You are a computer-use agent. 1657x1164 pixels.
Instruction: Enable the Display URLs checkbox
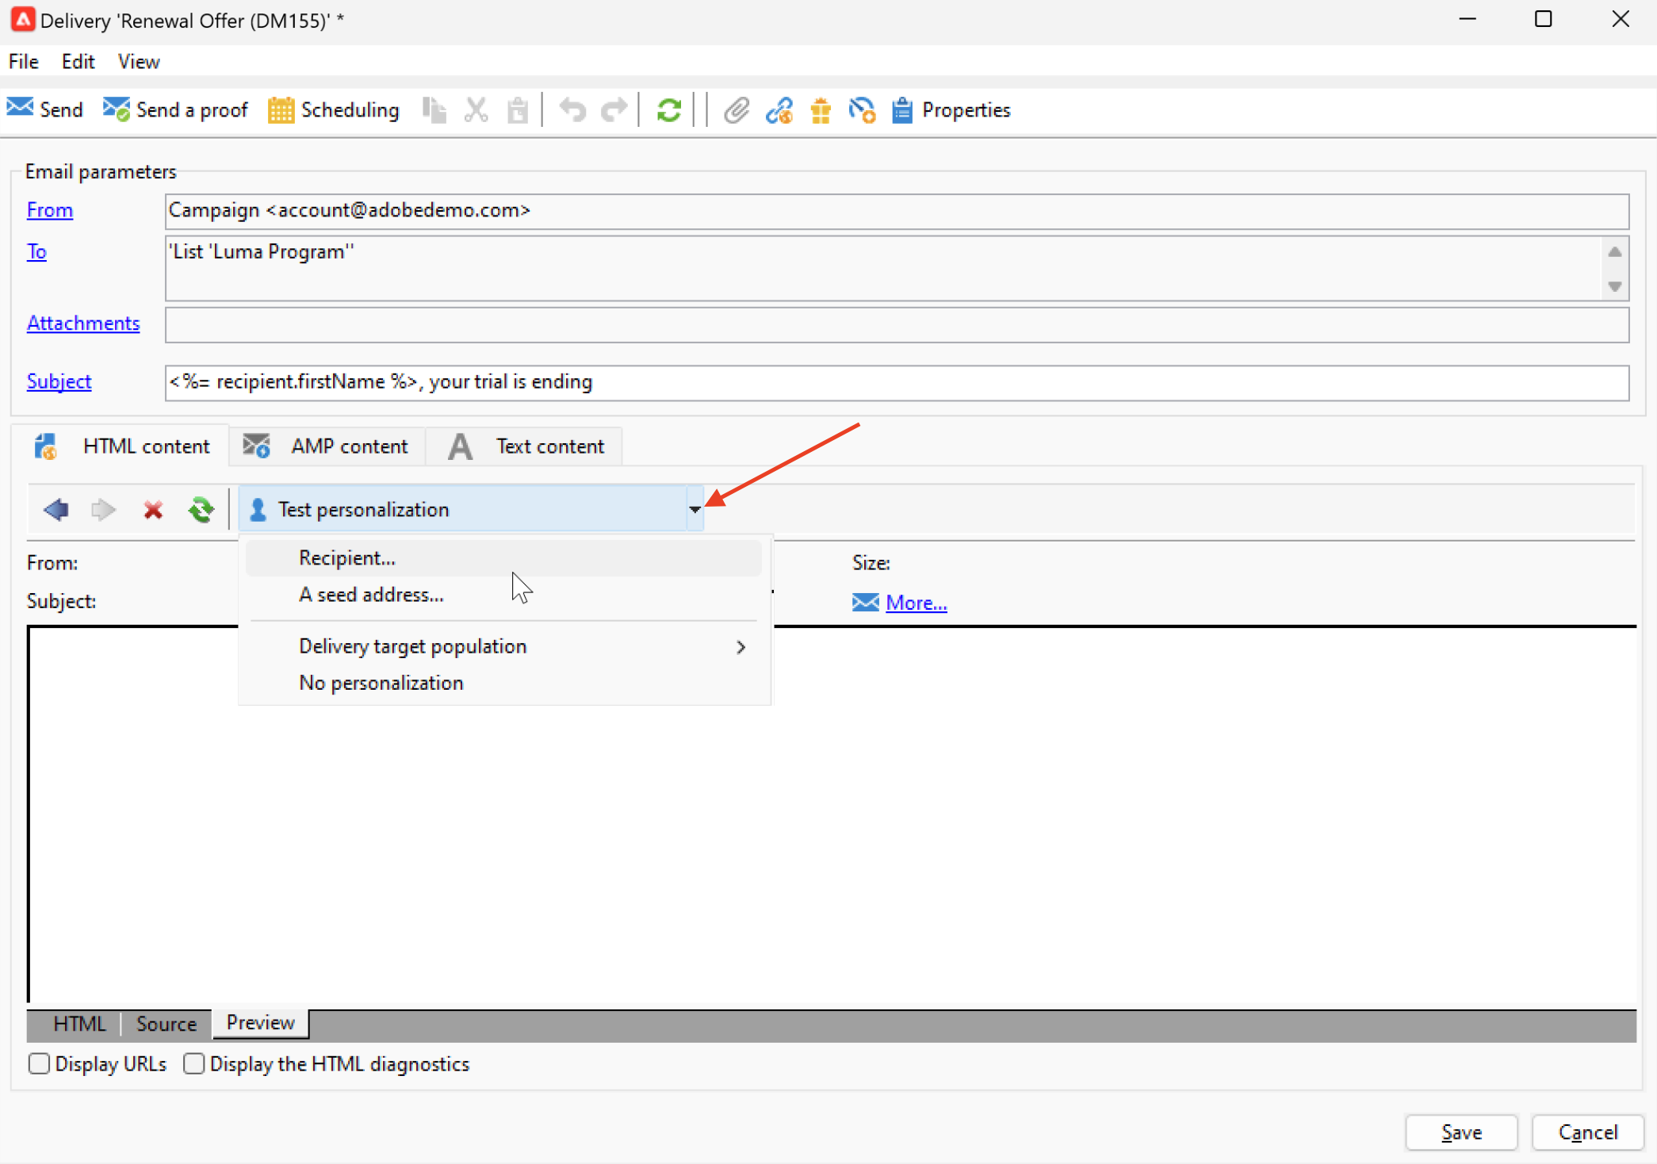(39, 1063)
